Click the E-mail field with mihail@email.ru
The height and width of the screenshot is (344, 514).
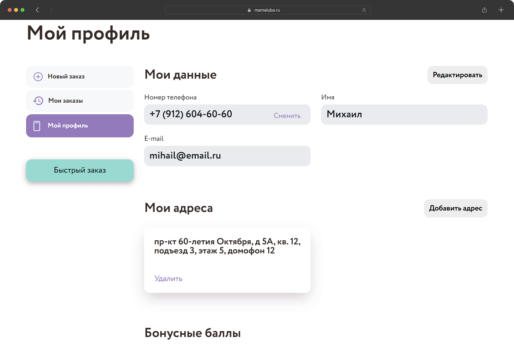pyautogui.click(x=227, y=156)
